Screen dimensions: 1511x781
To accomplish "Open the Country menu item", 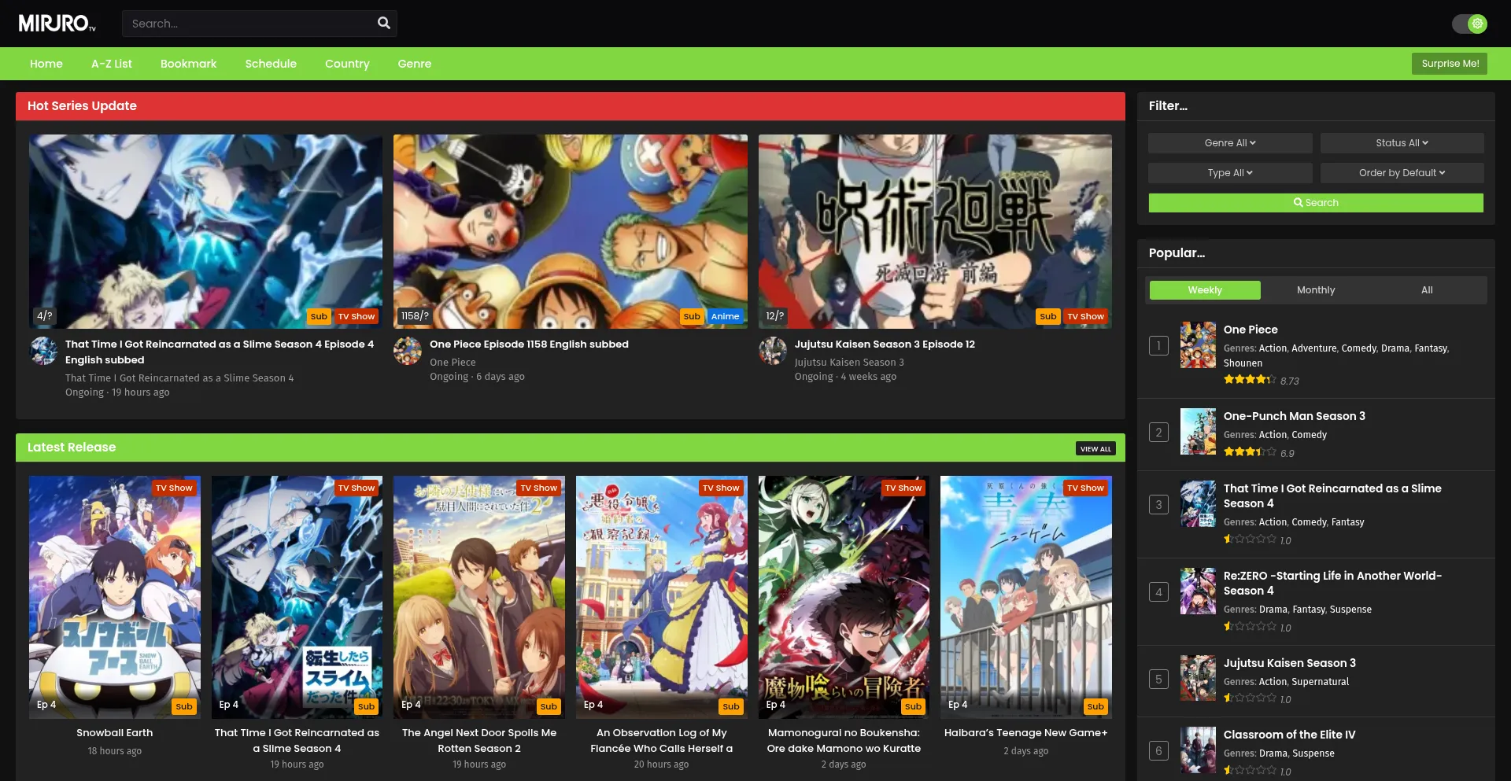I will [347, 64].
